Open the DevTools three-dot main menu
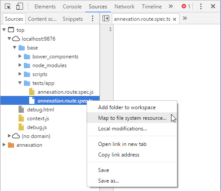Screen dimensions: 221x191 (201, 6)
